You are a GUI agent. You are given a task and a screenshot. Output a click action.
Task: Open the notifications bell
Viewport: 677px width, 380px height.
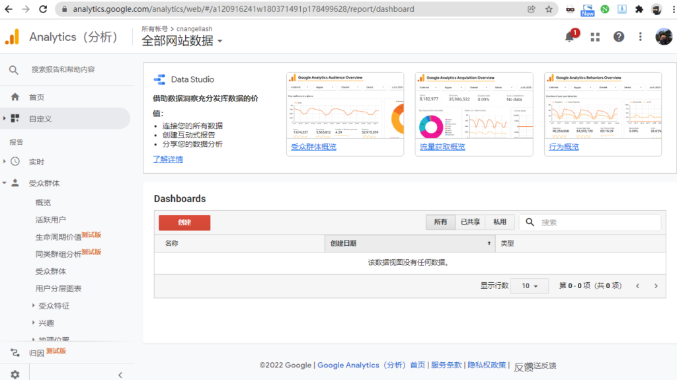tap(570, 37)
